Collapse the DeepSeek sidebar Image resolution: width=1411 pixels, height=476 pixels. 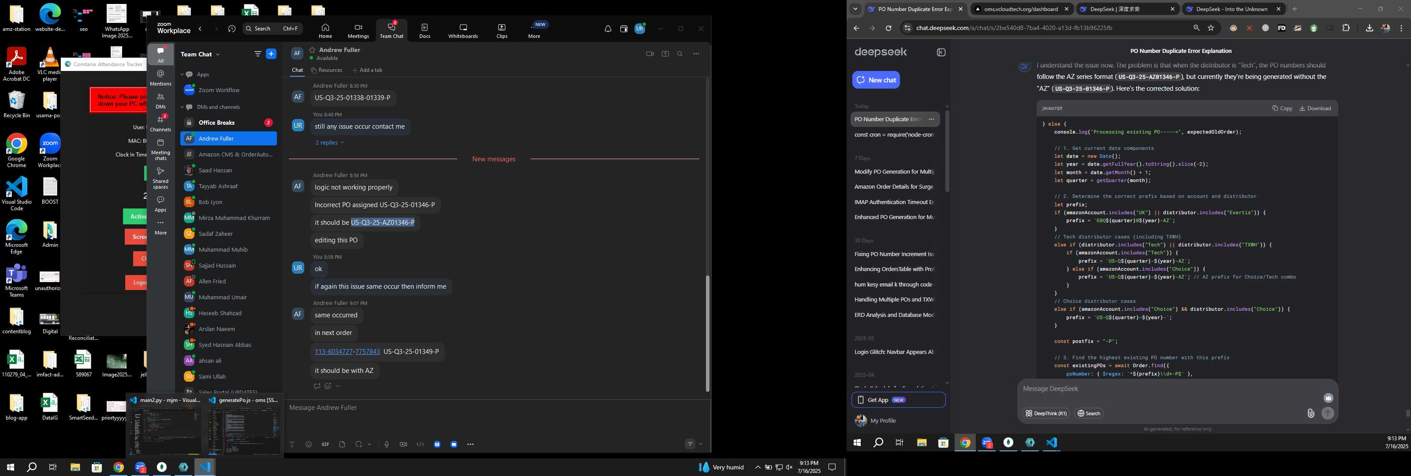click(941, 52)
